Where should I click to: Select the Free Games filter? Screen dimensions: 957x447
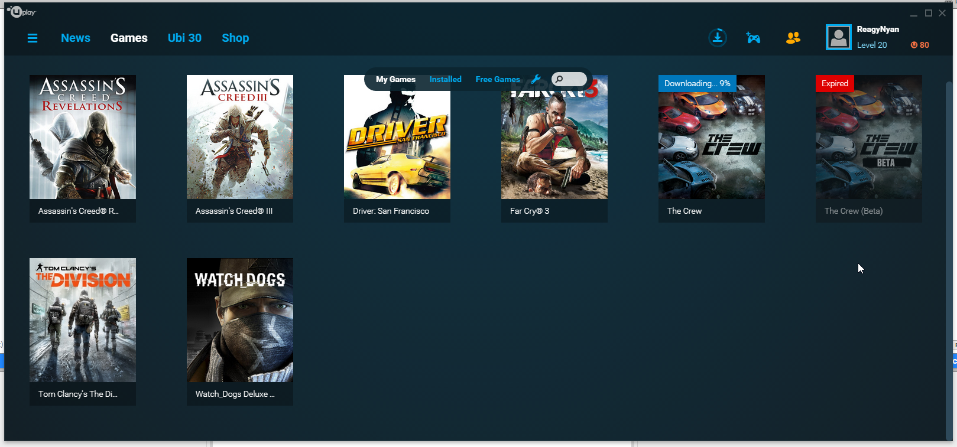point(498,79)
